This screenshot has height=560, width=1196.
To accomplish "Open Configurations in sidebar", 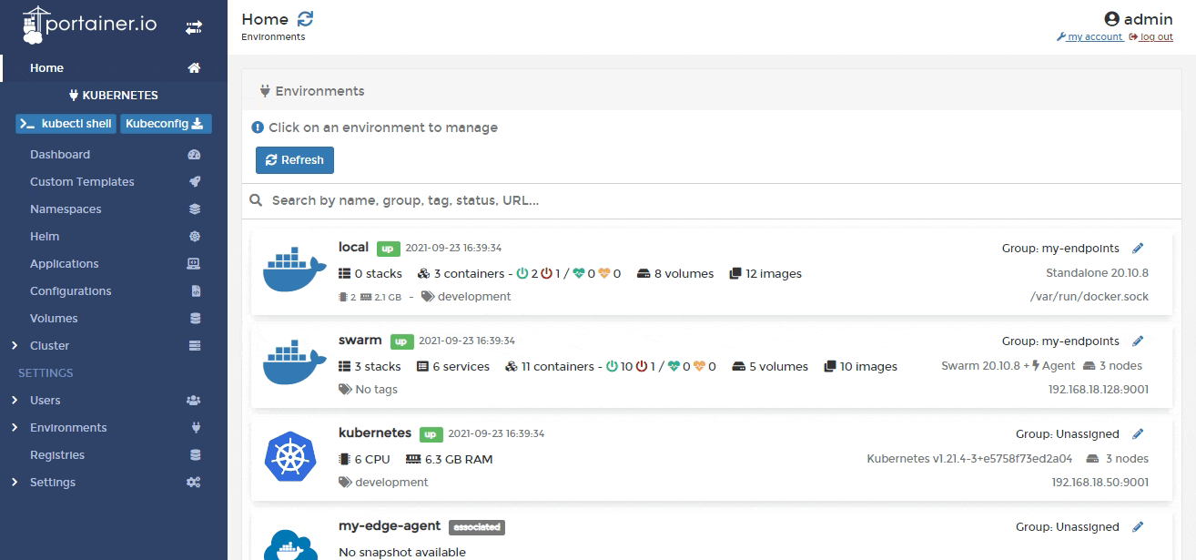I will (x=71, y=291).
